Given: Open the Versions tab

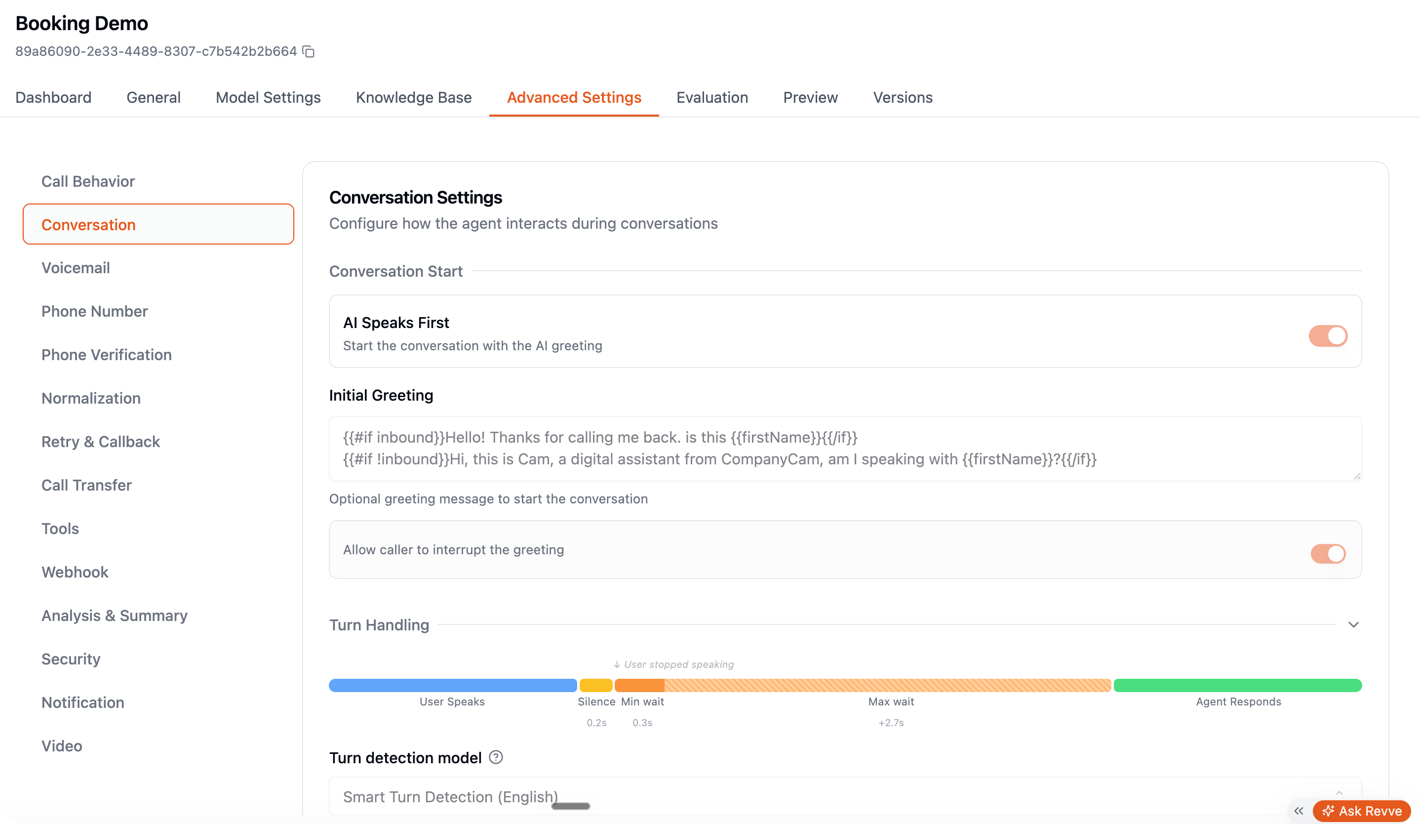Looking at the screenshot, I should [903, 97].
